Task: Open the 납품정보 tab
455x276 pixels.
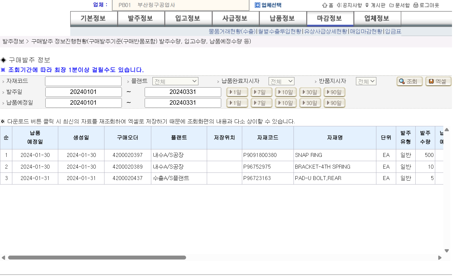Action: coord(282,18)
